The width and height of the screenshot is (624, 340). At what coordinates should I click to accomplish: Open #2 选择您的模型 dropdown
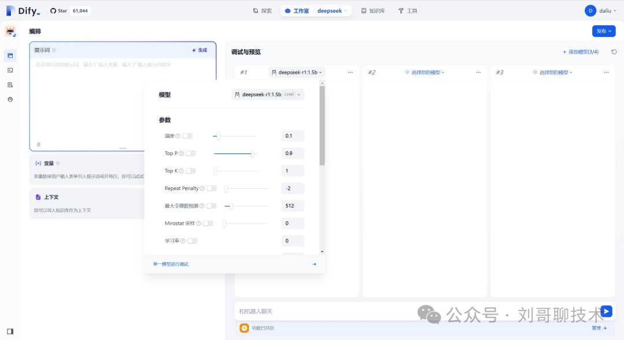point(425,72)
